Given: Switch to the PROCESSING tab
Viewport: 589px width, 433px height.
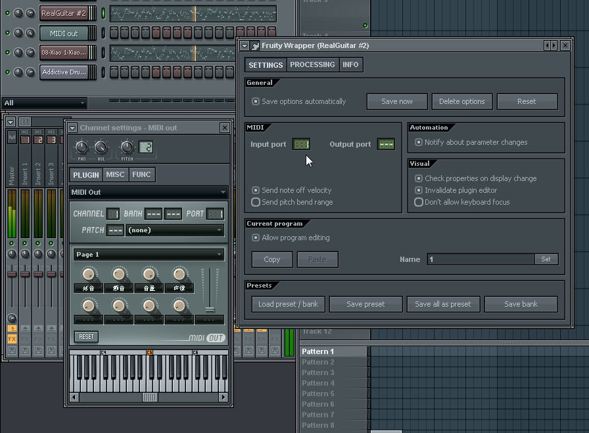Looking at the screenshot, I should pyautogui.click(x=312, y=64).
